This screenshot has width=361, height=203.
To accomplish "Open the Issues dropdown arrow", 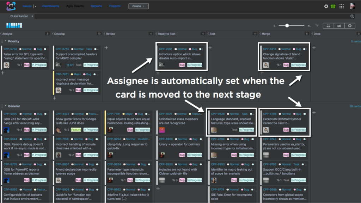I will tap(36, 6).
